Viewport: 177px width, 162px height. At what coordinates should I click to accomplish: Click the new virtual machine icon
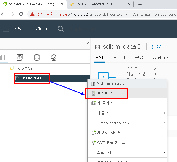(94, 132)
